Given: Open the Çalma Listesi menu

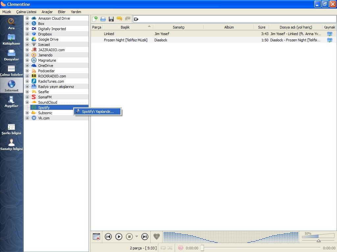Looking at the screenshot, I should pos(26,12).
